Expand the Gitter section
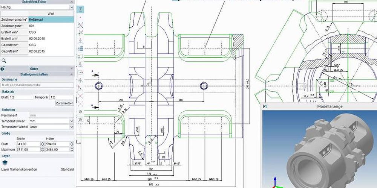The image size is (377, 188). (72, 69)
